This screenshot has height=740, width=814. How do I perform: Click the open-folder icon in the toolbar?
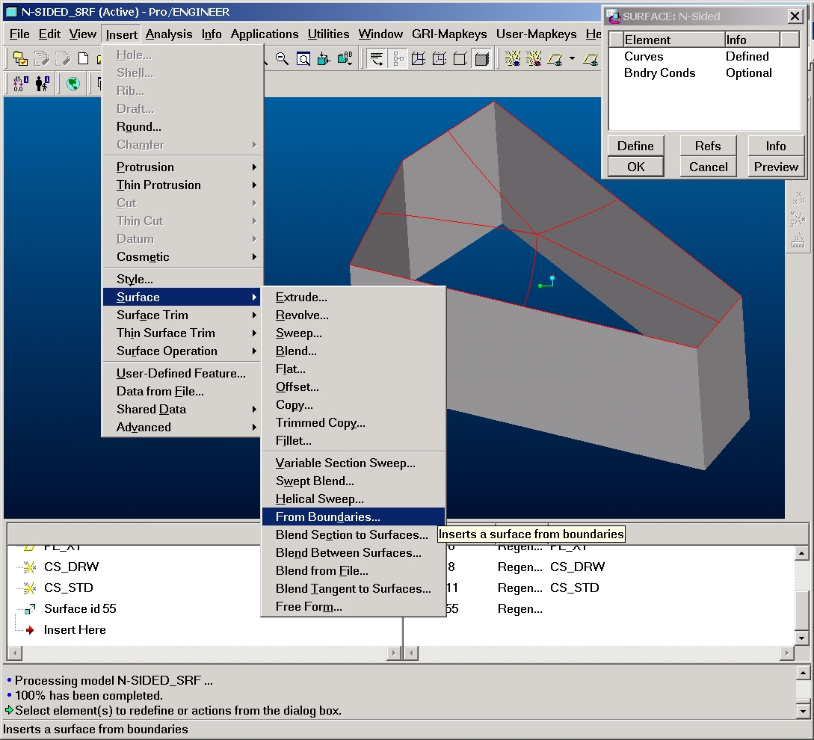pyautogui.click(x=19, y=58)
